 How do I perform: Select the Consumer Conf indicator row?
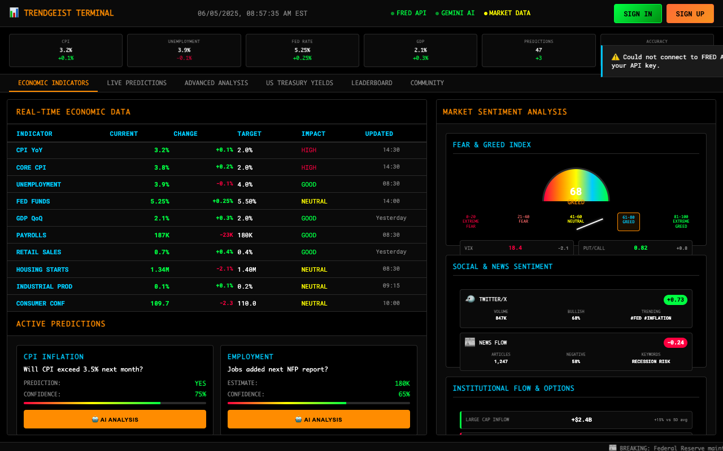pos(217,303)
